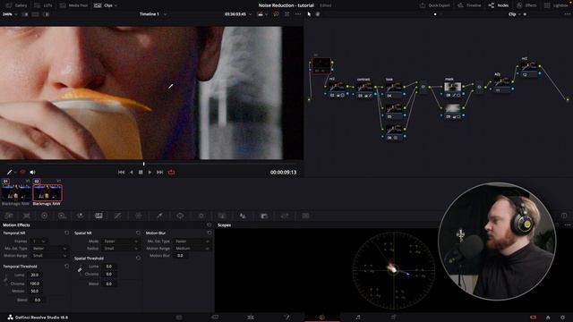
Task: Open the Qualifier eyedropper palette
Action: (x=159, y=216)
